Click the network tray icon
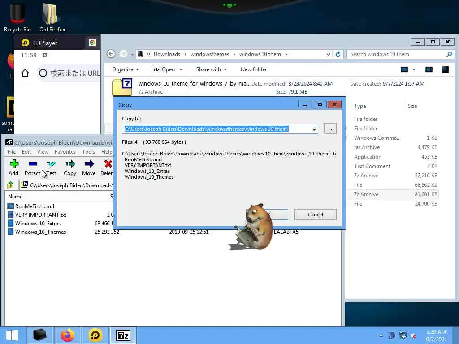Screen dimensions: 459x344 coord(403,335)
